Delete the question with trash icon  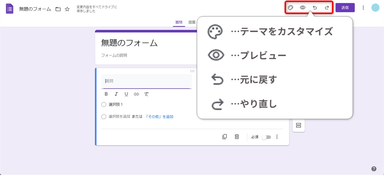pyautogui.click(x=237, y=137)
